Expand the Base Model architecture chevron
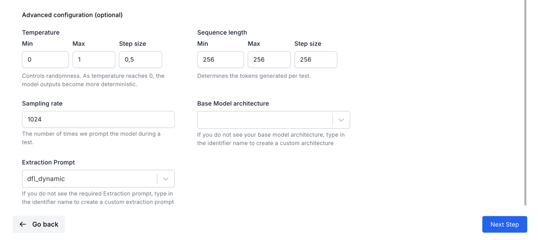 341,120
